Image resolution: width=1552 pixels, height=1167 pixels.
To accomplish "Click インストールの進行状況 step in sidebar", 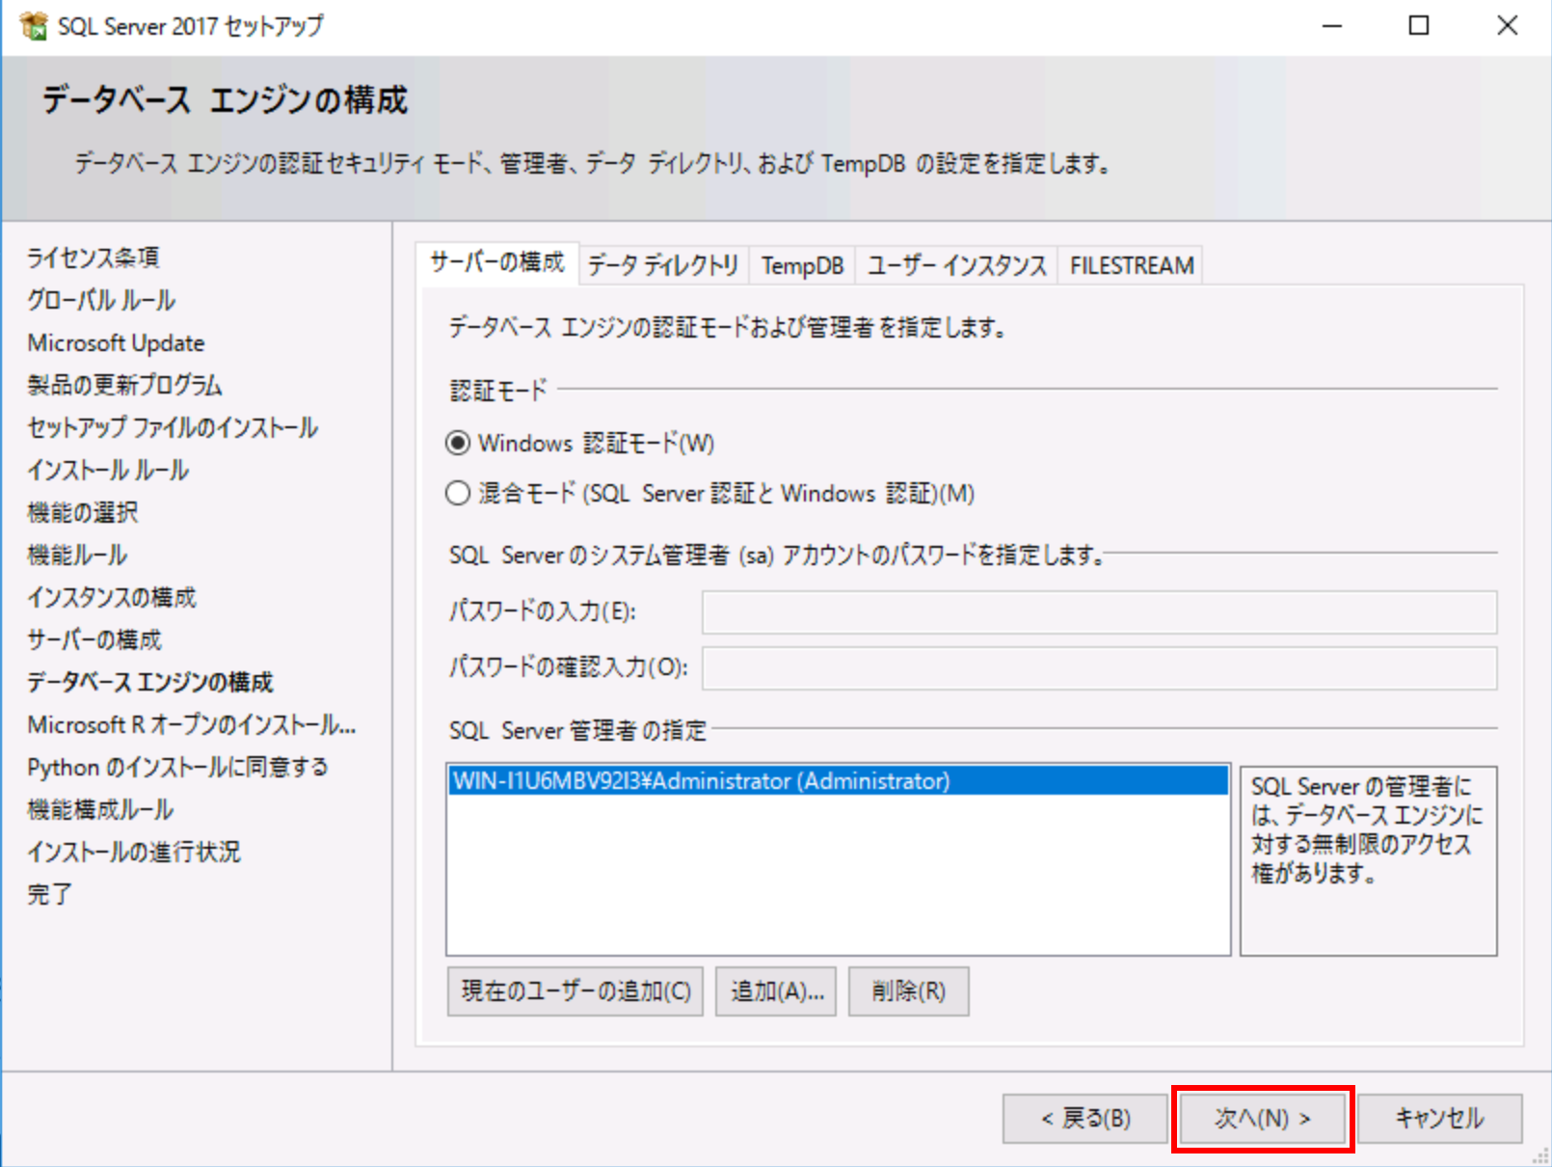I will click(134, 852).
